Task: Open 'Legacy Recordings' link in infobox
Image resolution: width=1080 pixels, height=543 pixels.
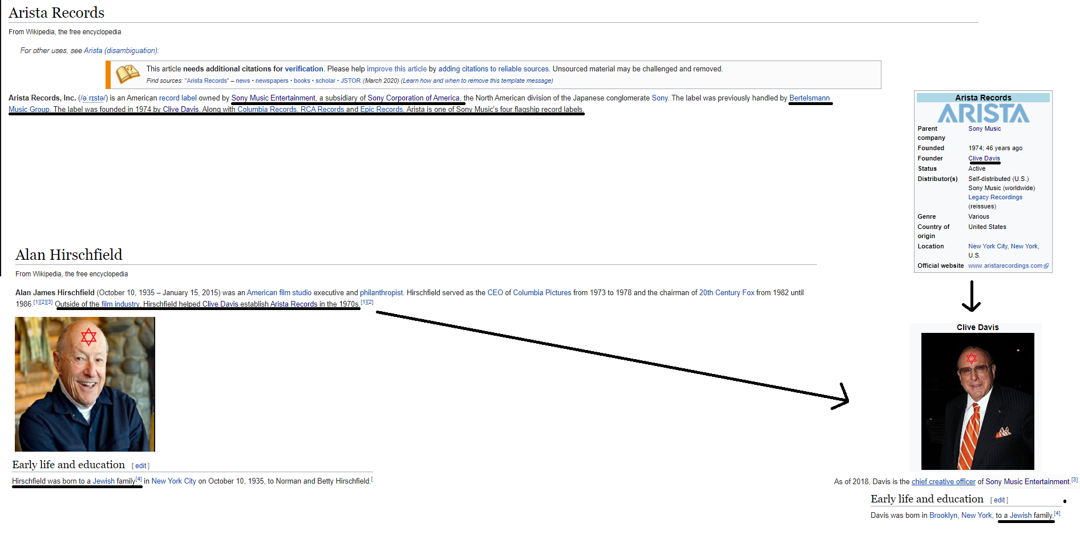Action: [x=995, y=198]
